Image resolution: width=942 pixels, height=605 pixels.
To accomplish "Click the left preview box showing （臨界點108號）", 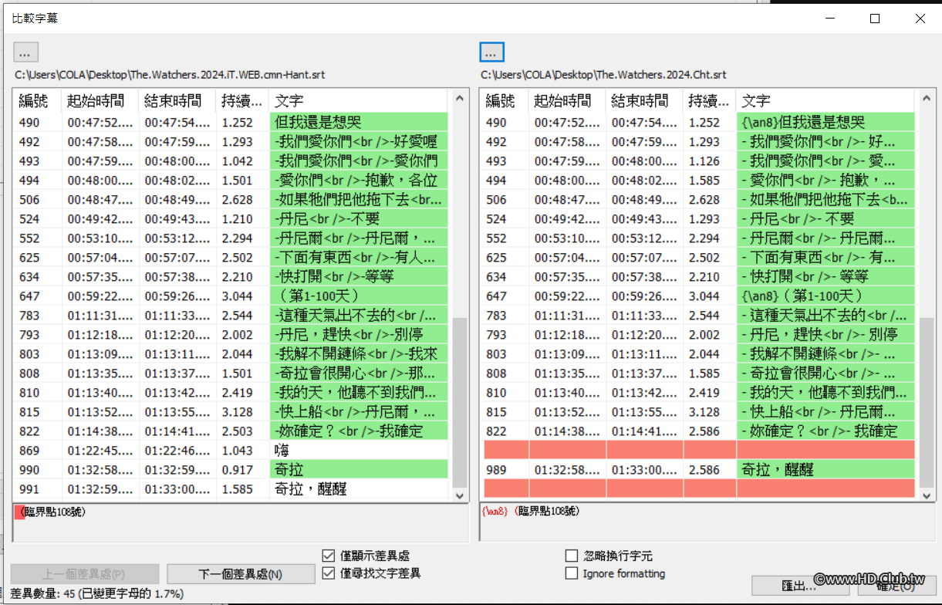I will 241,523.
